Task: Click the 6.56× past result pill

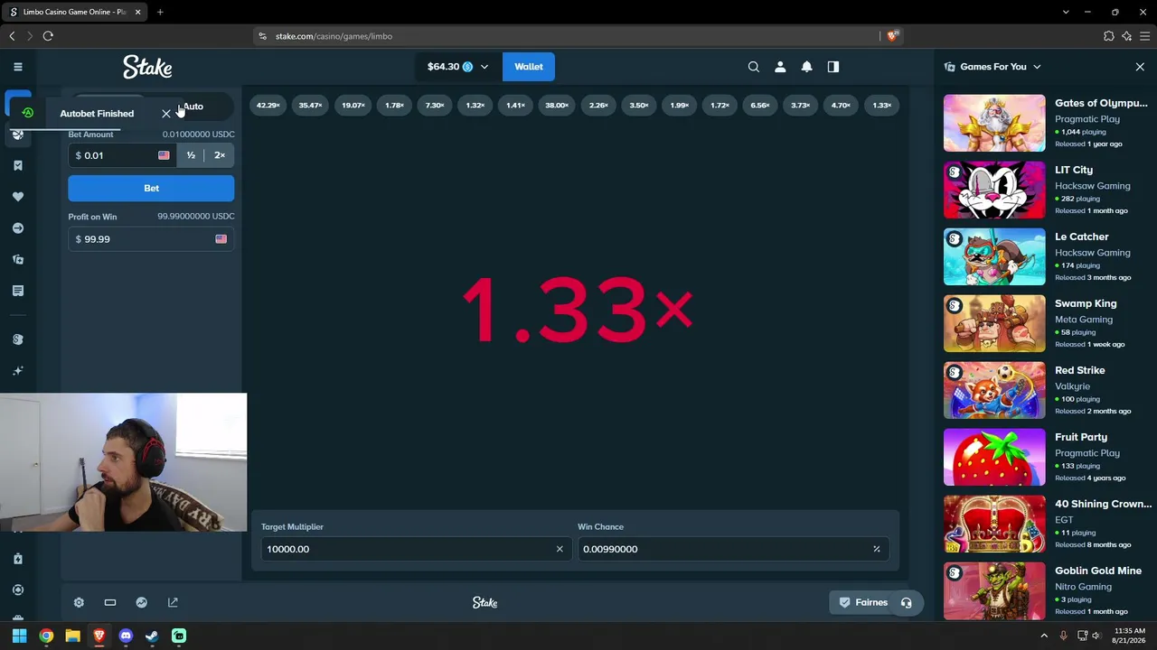Action: click(760, 106)
